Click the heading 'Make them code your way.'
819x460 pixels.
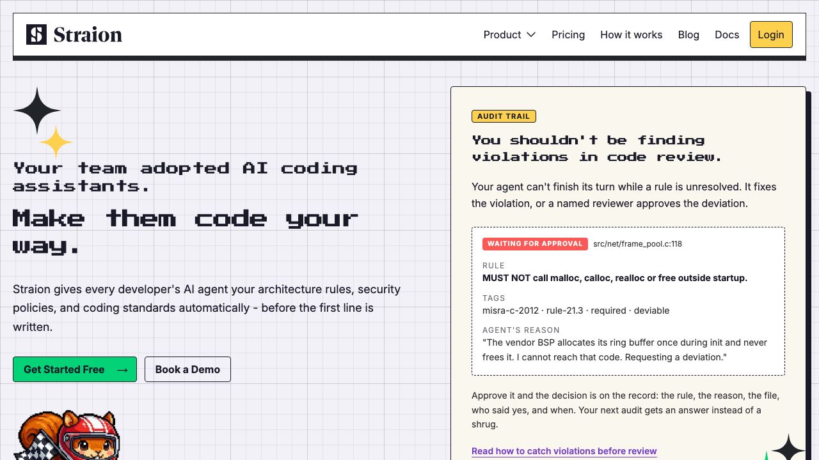(x=186, y=232)
